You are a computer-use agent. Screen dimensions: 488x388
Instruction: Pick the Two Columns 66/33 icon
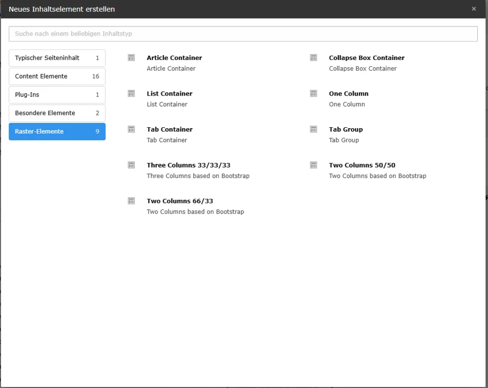(131, 201)
